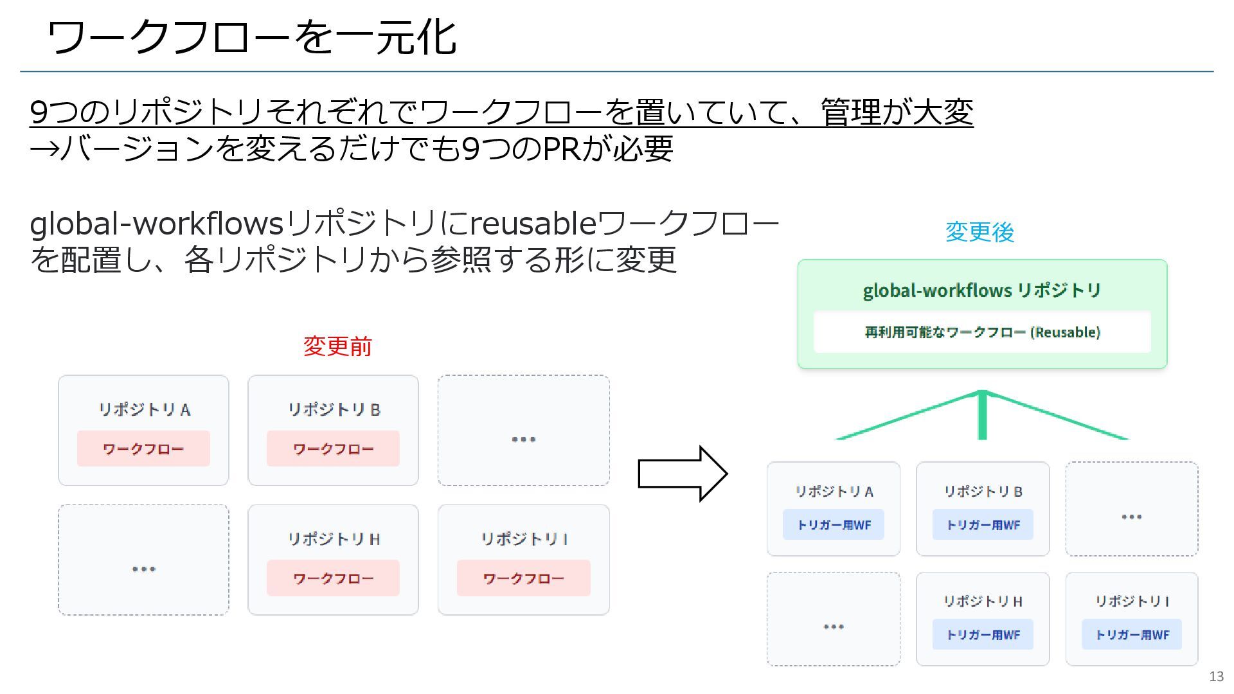1234x694 pixels.
Task: Click the 再利用可能なワークフロー (Reusable) box
Action: [x=982, y=332]
